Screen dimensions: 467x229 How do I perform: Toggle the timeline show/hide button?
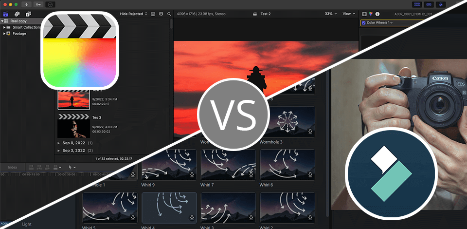pos(429,4)
